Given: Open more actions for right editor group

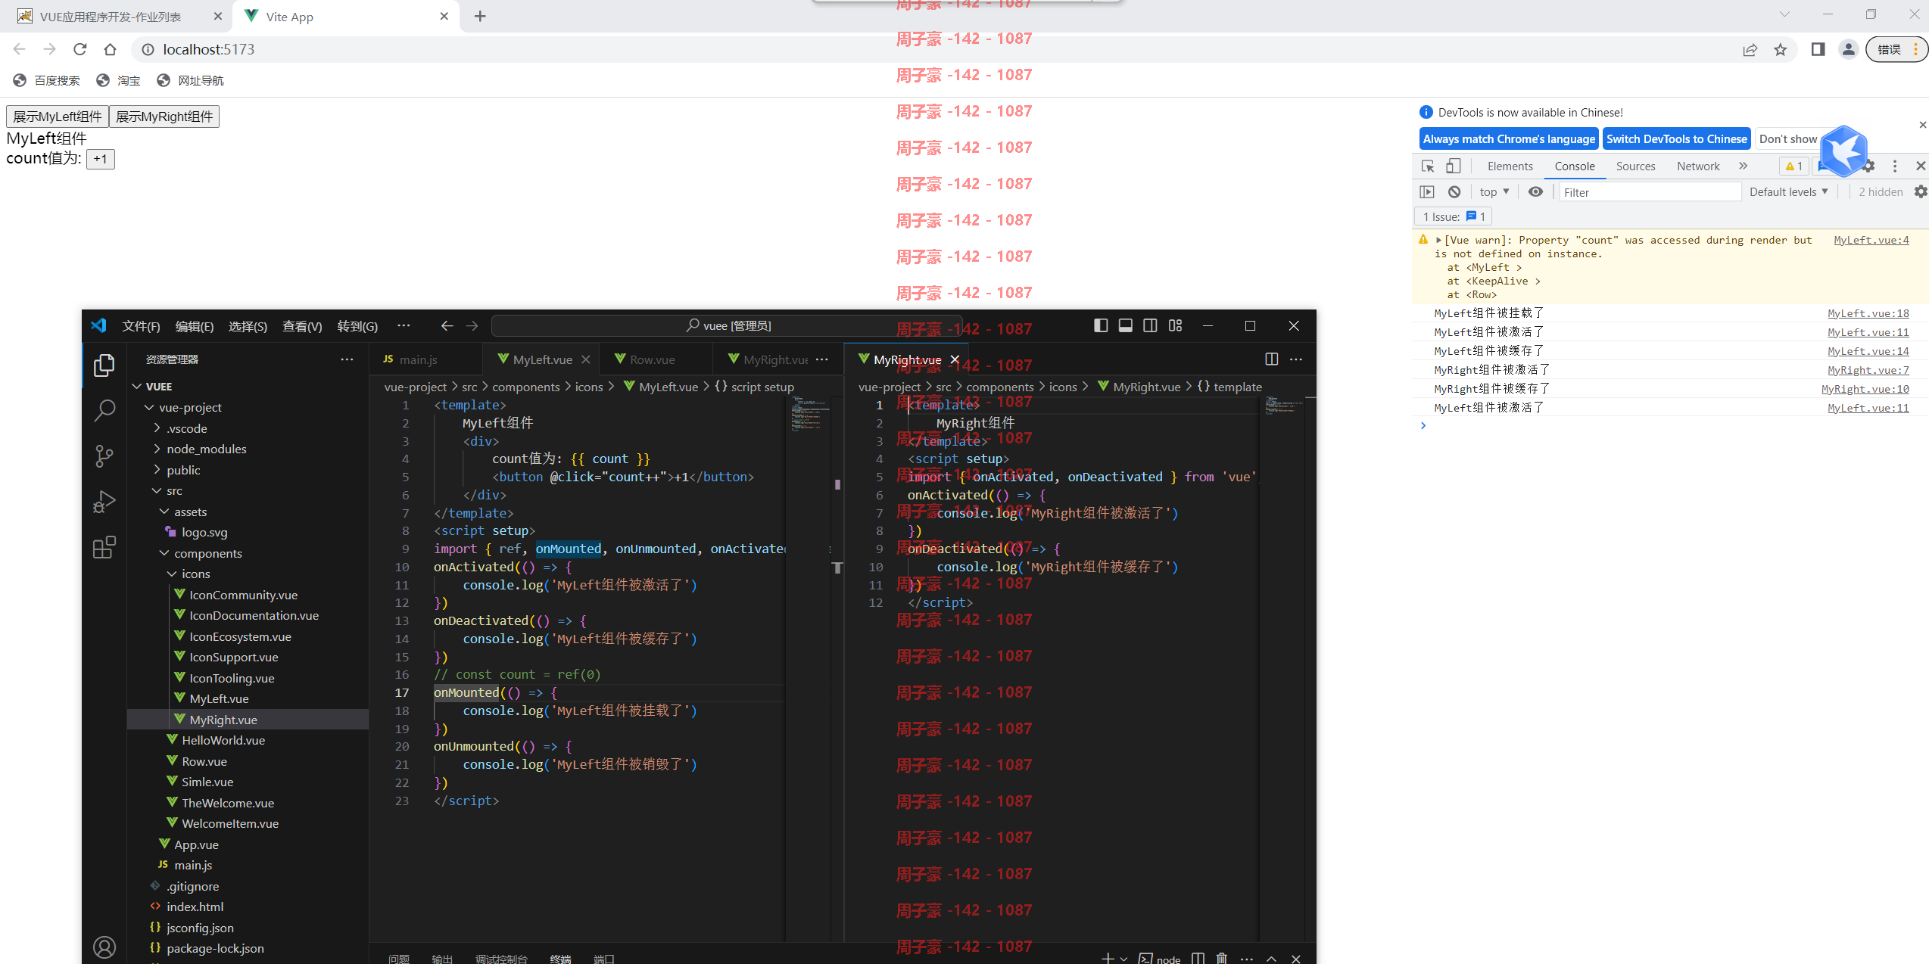Looking at the screenshot, I should 1296,359.
